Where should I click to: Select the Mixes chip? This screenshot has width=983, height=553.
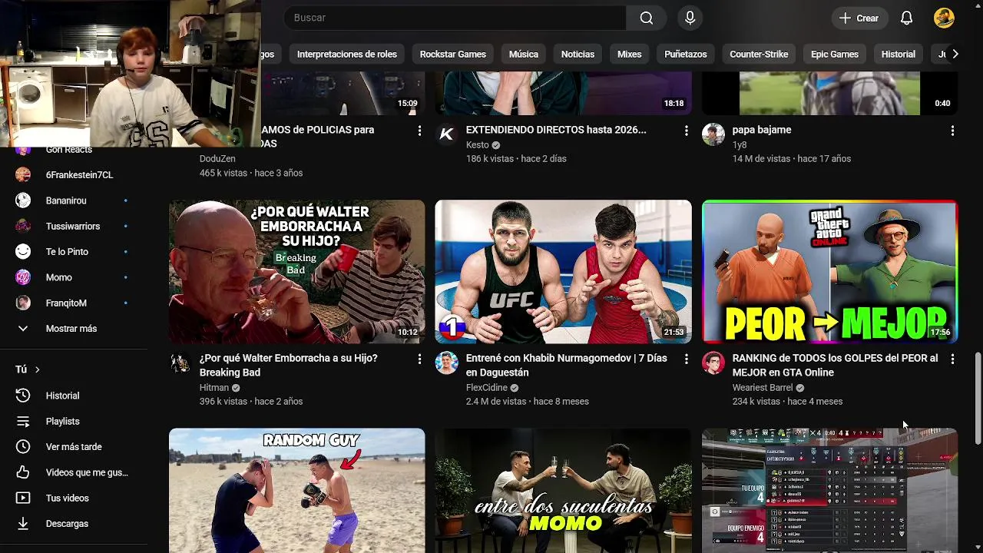pos(629,54)
